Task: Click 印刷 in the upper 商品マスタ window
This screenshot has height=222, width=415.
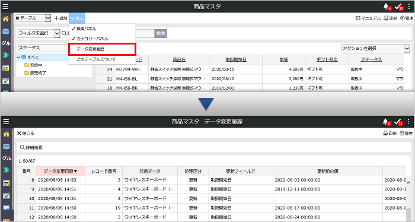Action: [390, 18]
